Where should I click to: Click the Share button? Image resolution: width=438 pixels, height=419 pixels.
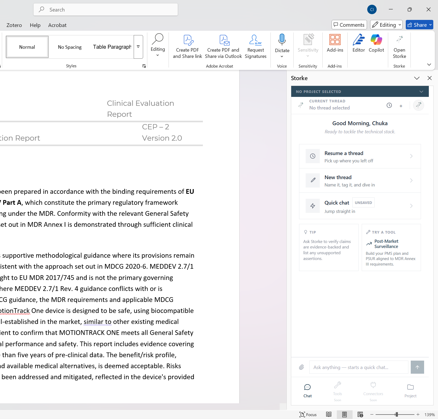pos(419,25)
